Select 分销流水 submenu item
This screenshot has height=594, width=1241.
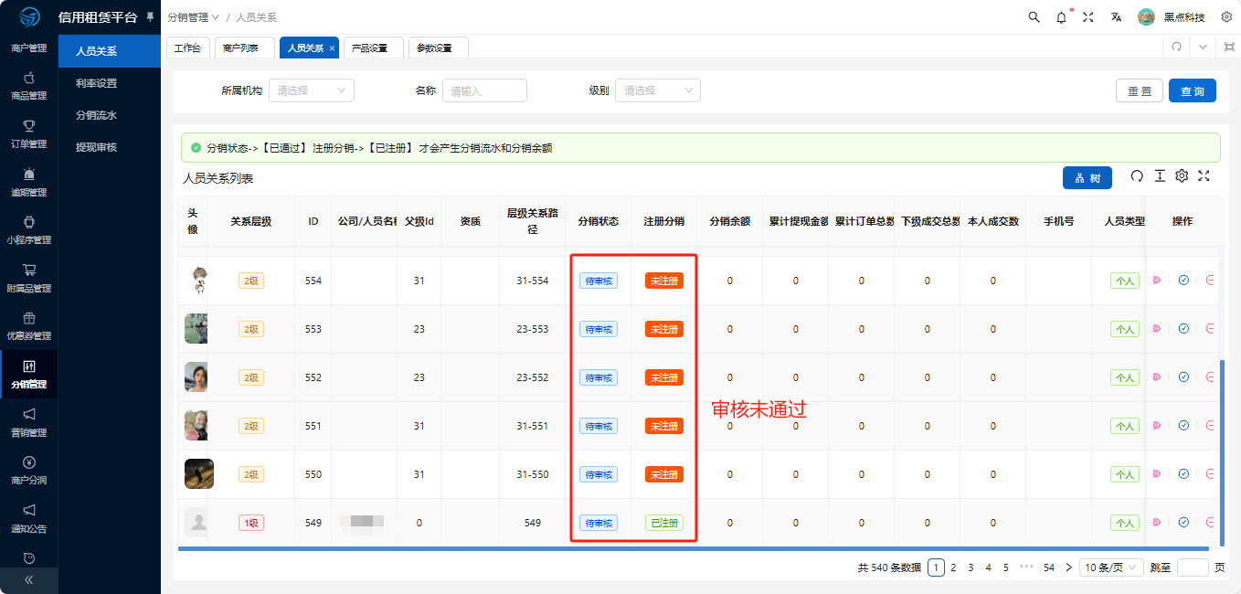(110, 115)
